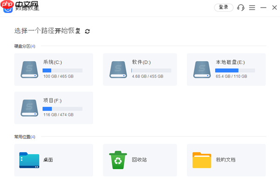This screenshot has width=280, height=179.
Task: Click the 常用位置(4) section header
Action: pos(25,137)
